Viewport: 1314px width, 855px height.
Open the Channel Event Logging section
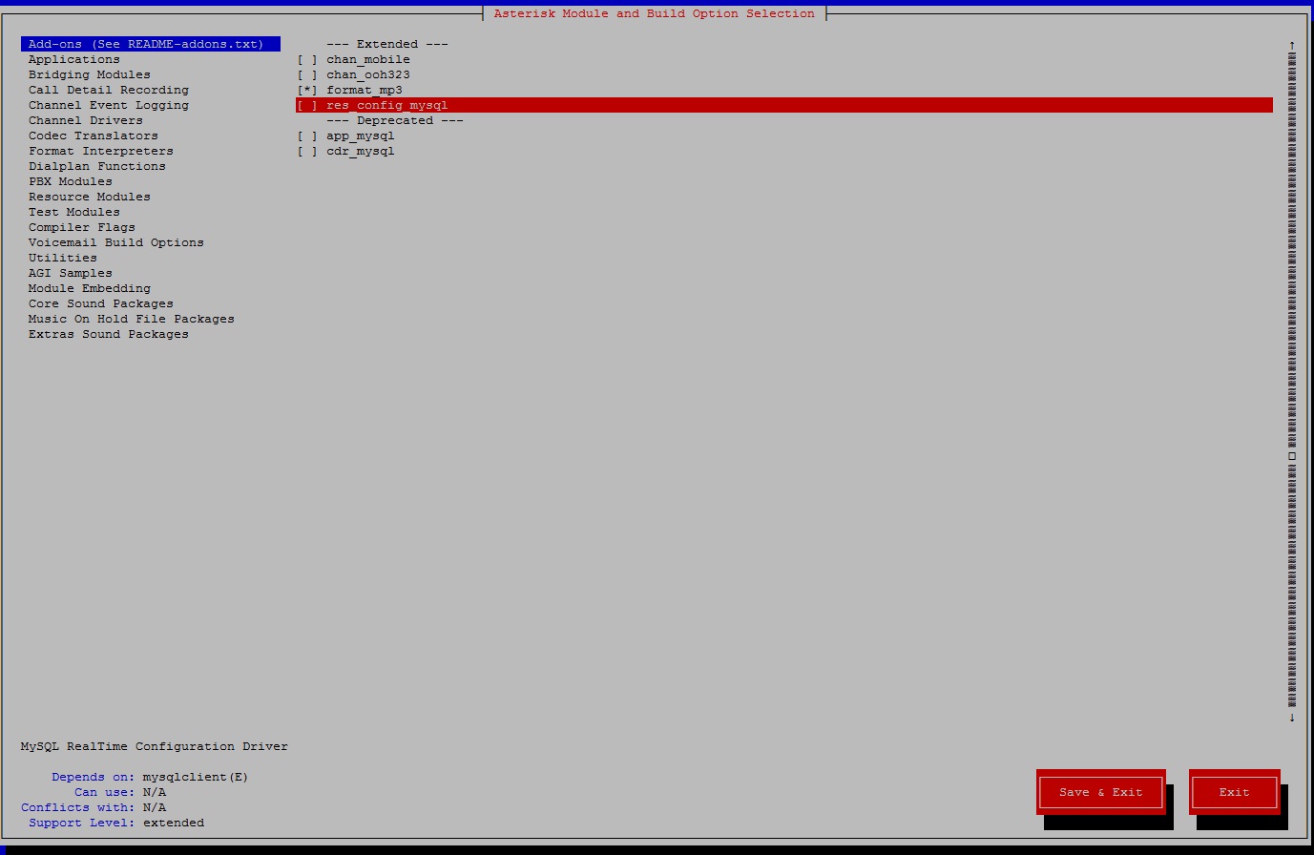(108, 105)
